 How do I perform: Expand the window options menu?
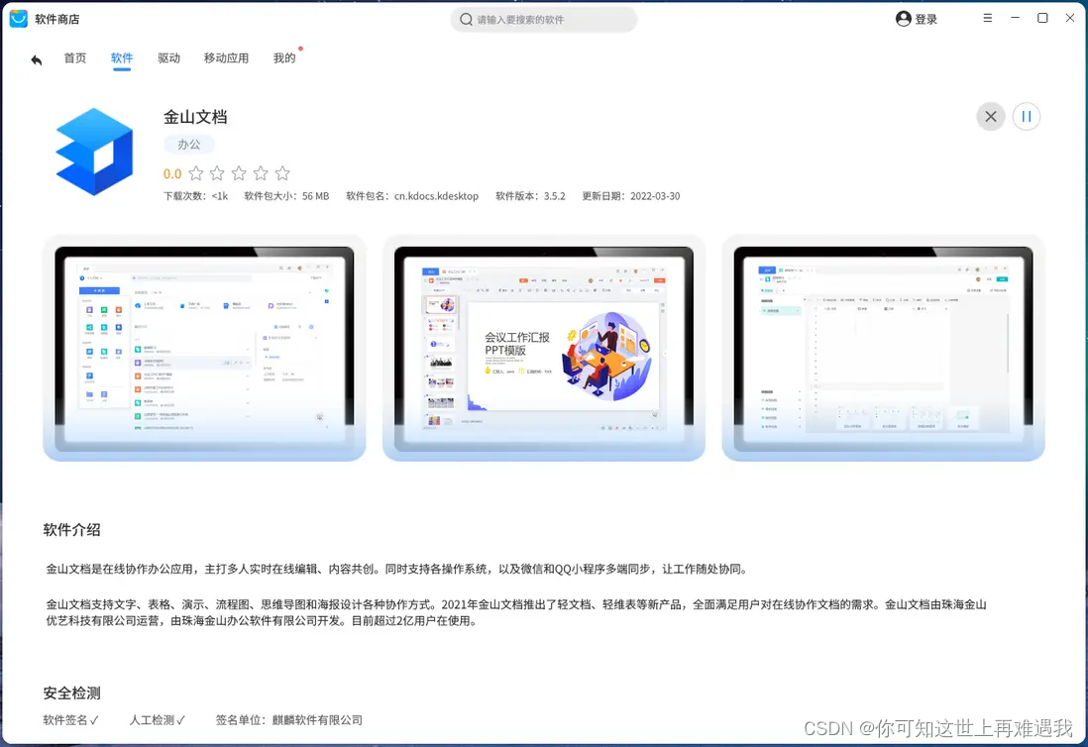[x=987, y=17]
